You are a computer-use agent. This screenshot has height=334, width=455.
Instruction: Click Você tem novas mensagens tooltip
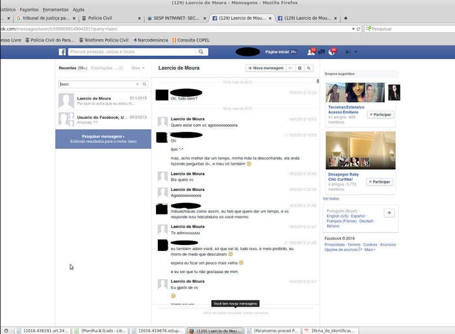(x=235, y=303)
